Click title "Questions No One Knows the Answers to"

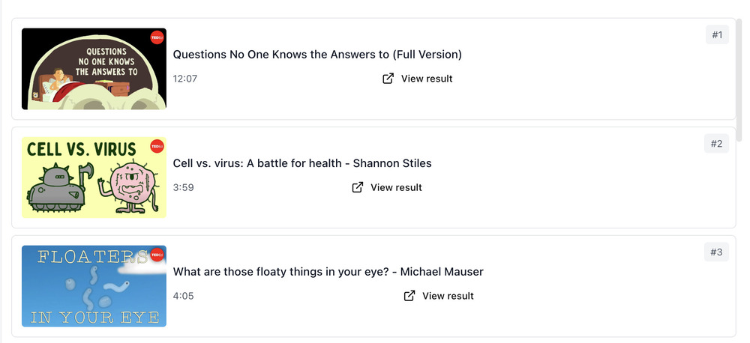click(x=317, y=55)
